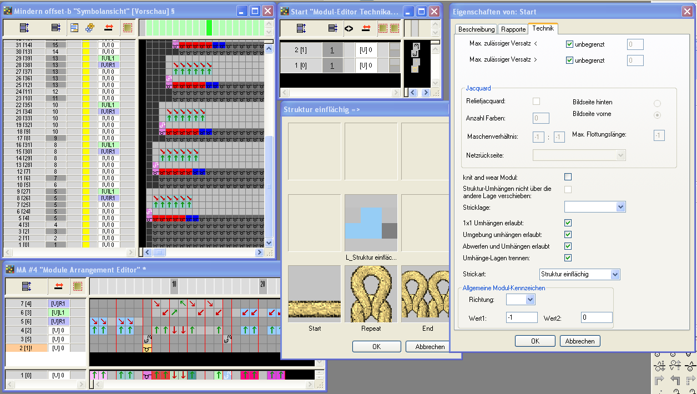Click the Wert1 input field

pos(522,317)
